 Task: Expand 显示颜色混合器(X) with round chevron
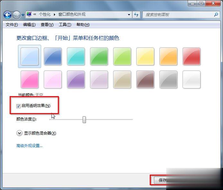19,133
